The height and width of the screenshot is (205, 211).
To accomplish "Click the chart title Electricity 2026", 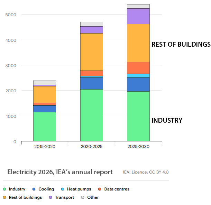I will click(x=60, y=172).
